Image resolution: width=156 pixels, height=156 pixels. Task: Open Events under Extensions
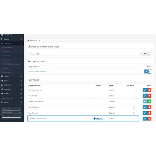[7, 68]
